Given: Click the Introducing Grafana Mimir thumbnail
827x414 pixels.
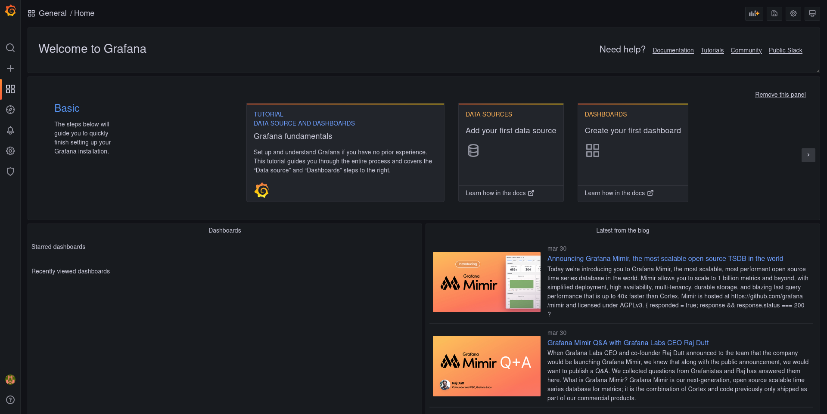Looking at the screenshot, I should [x=486, y=282].
